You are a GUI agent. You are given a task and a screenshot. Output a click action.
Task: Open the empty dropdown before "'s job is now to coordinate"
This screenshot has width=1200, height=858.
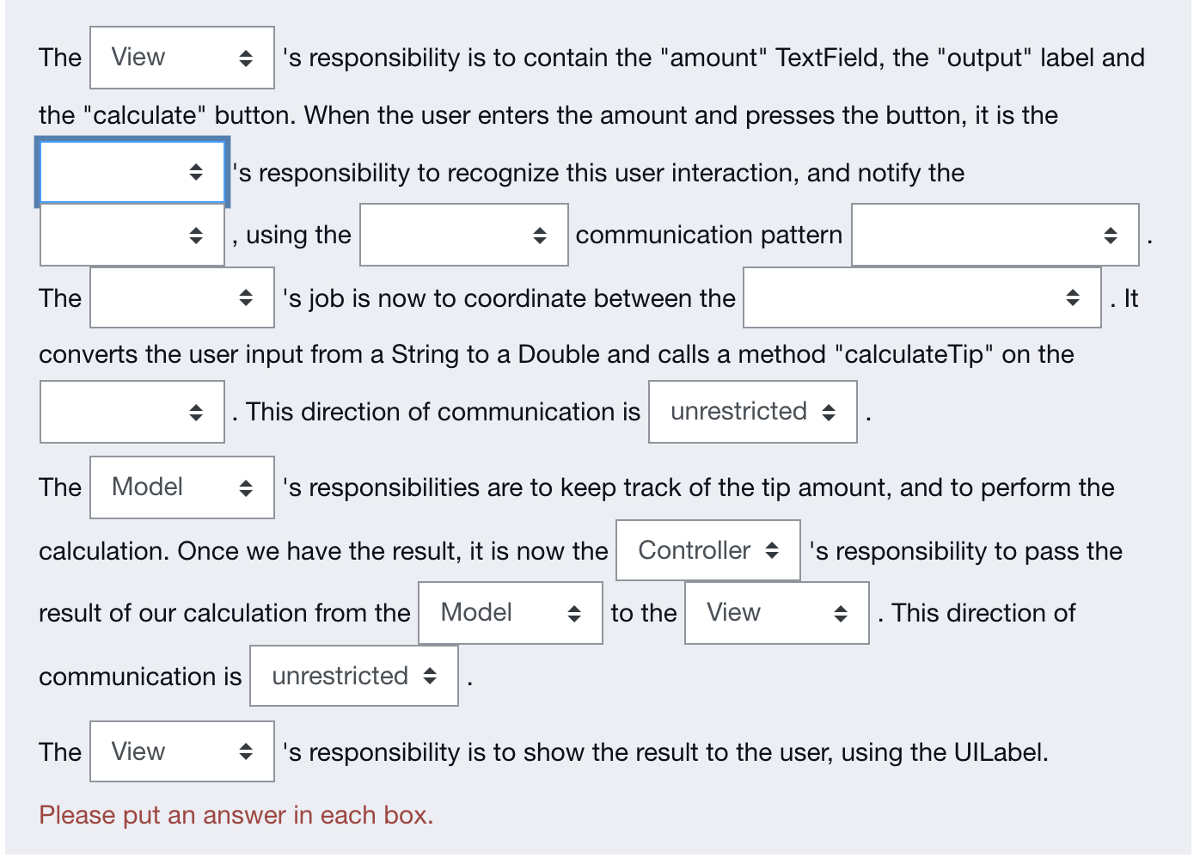point(182,297)
